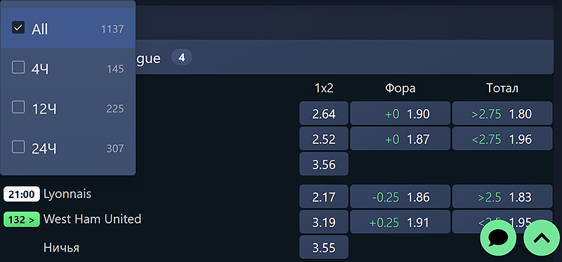Select the 24Ч time filter checkbox
Image resolution: width=562 pixels, height=262 pixels.
(x=18, y=147)
